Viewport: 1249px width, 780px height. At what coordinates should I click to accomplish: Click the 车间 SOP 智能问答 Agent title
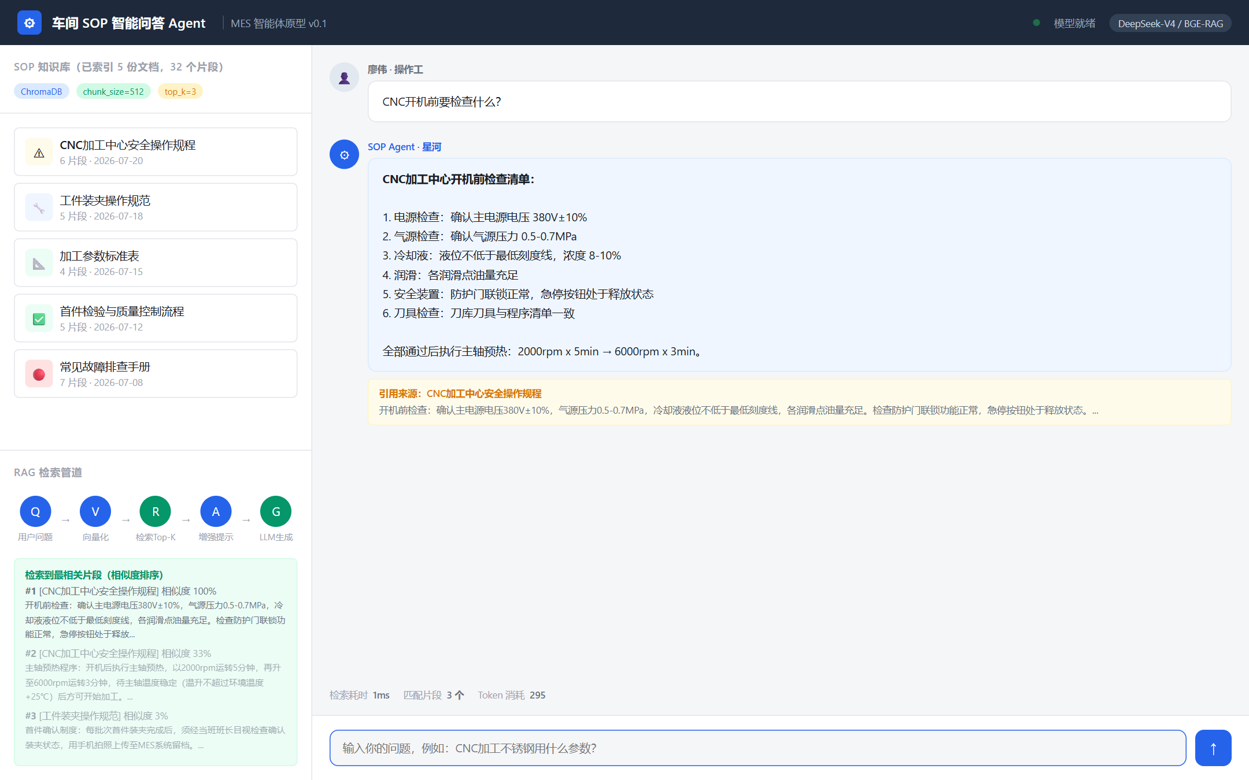coord(128,23)
